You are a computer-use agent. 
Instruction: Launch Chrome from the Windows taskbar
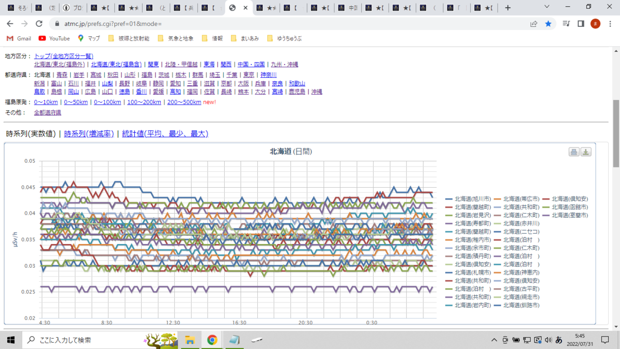click(x=212, y=340)
